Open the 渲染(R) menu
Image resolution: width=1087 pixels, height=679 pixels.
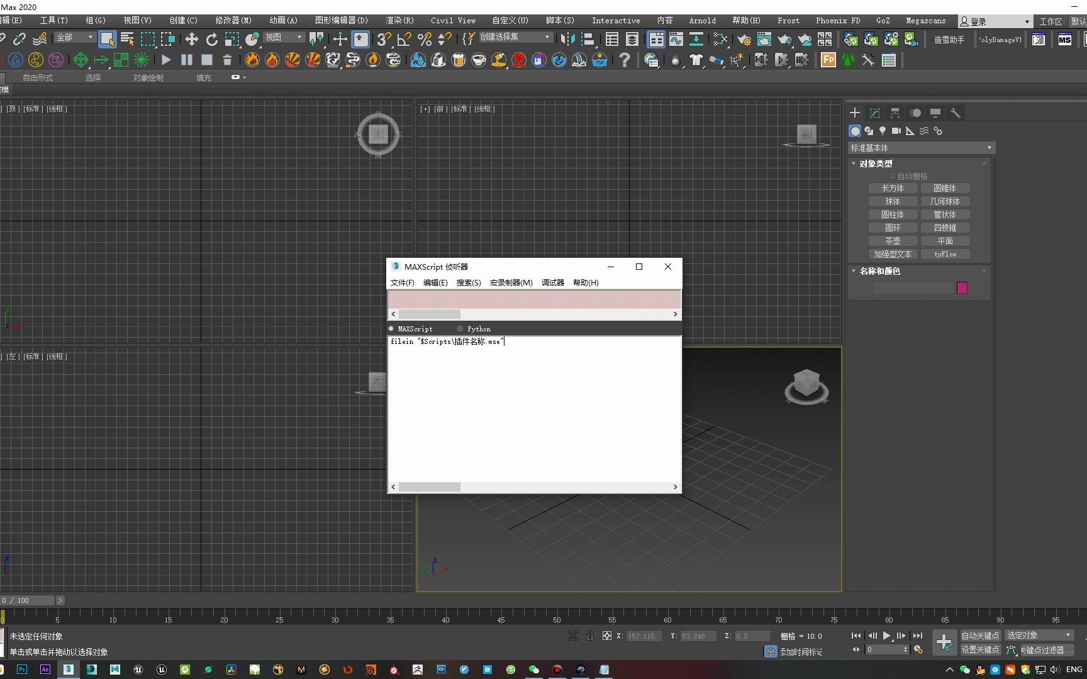399,21
